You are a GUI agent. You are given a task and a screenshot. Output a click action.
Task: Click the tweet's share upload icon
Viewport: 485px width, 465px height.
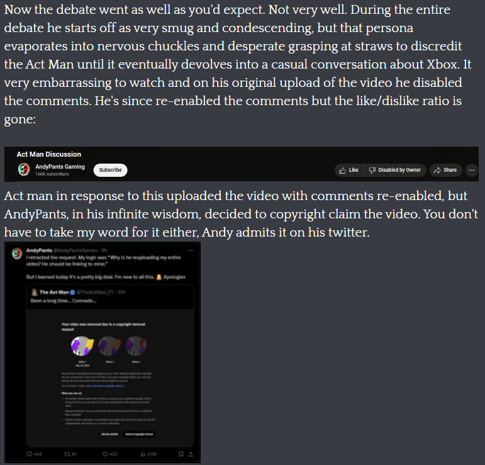[191, 454]
